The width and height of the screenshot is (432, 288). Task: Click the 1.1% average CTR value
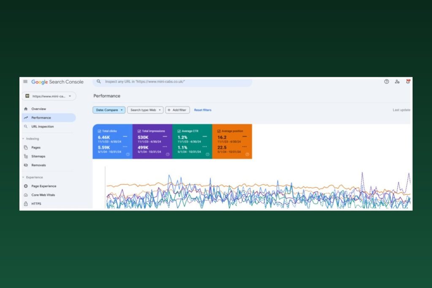tap(182, 147)
